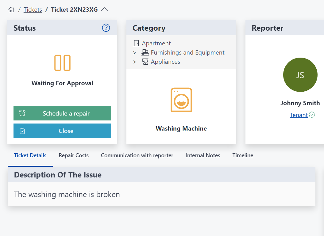This screenshot has height=236, width=324.
Task: Collapse the Ticket 2XN23XG header chevron
Action: click(105, 10)
